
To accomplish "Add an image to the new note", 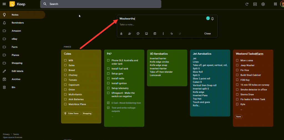I will 146,34.
